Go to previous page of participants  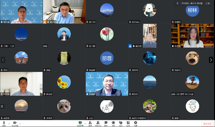click(3, 60)
